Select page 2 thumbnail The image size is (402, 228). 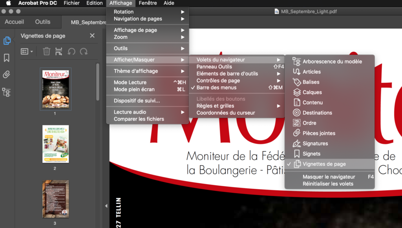55,144
